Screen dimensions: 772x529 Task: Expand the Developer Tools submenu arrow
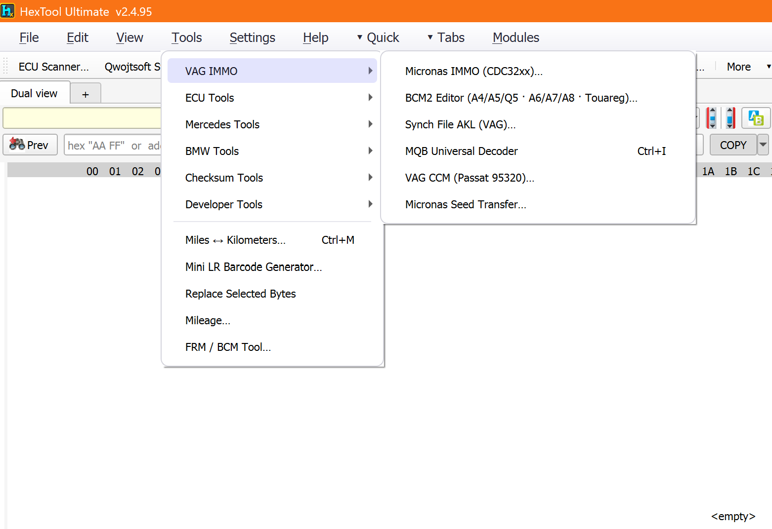pos(370,204)
